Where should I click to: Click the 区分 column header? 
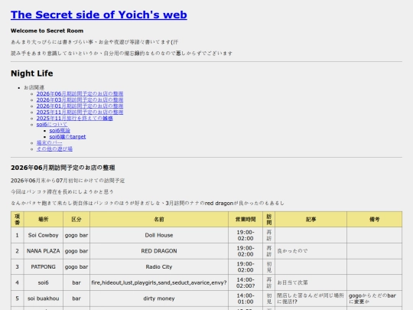click(76, 220)
